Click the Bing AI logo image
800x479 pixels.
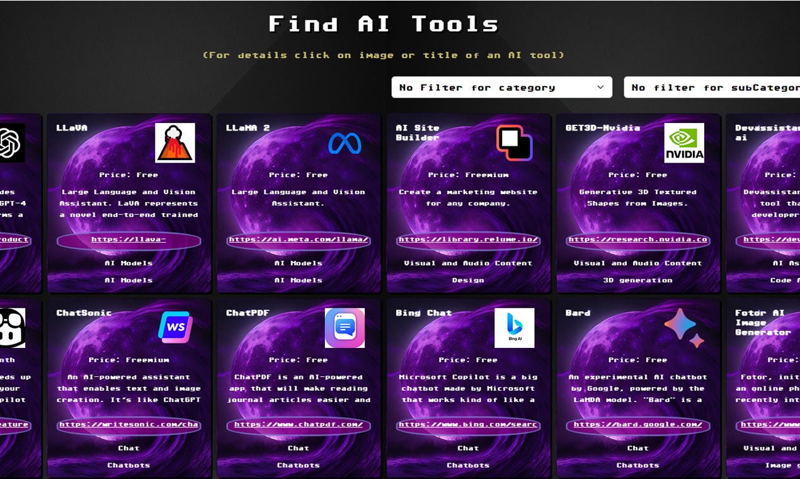click(514, 328)
